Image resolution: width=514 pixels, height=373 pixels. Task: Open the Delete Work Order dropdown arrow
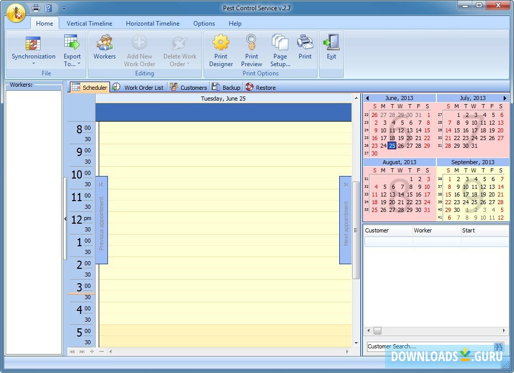pos(189,64)
